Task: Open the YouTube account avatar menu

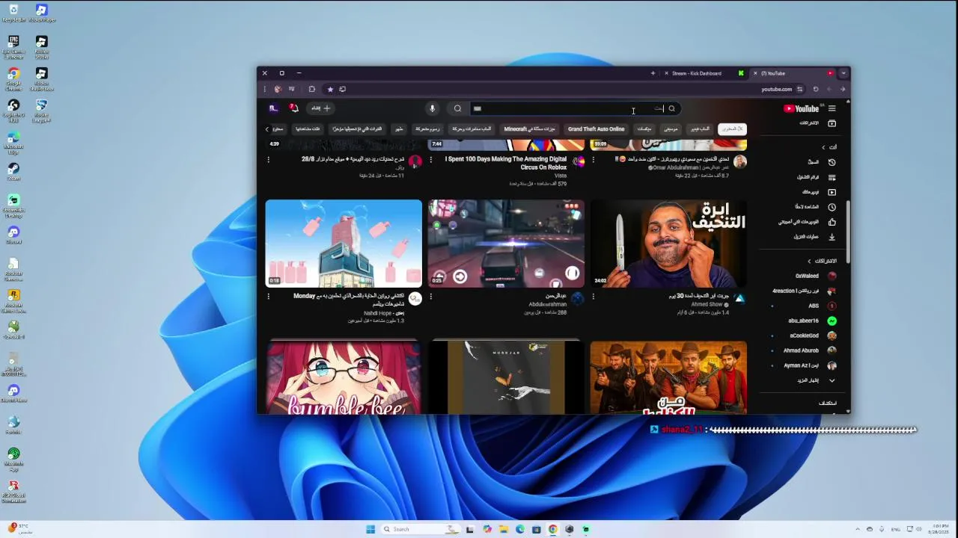Action: click(x=273, y=108)
